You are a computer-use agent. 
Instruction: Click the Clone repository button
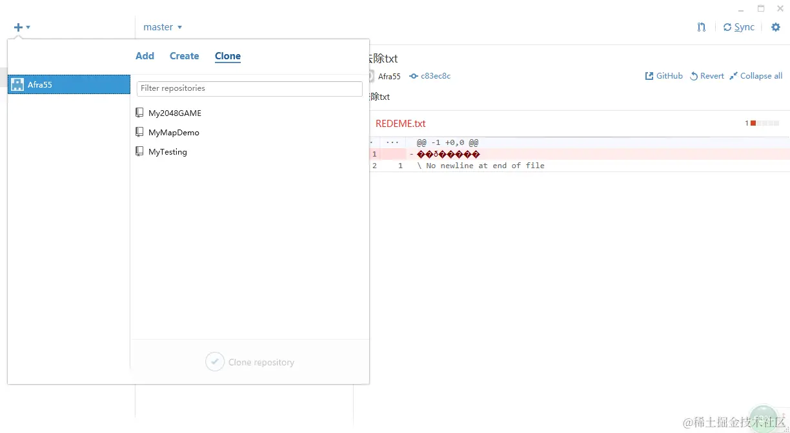250,362
